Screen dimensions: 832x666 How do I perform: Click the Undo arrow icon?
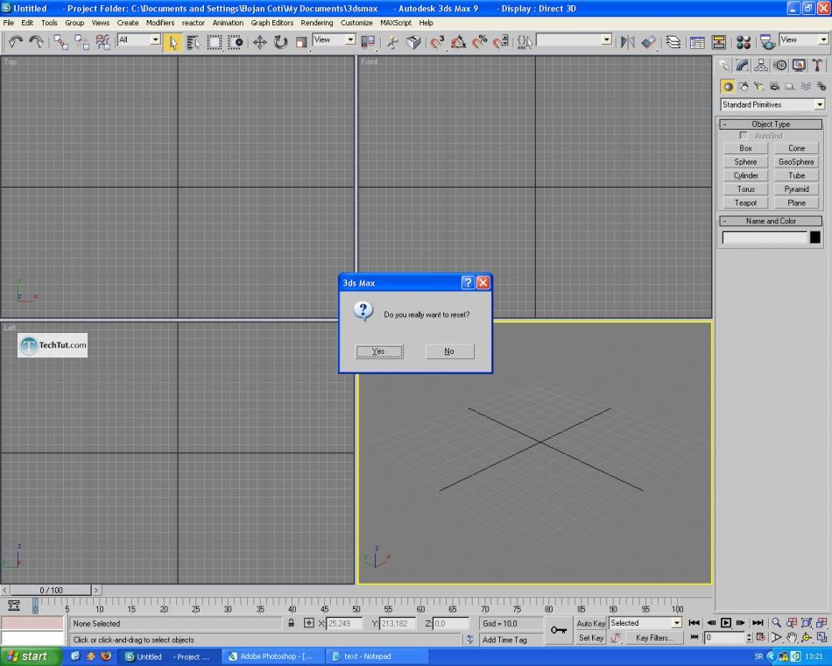pos(16,42)
